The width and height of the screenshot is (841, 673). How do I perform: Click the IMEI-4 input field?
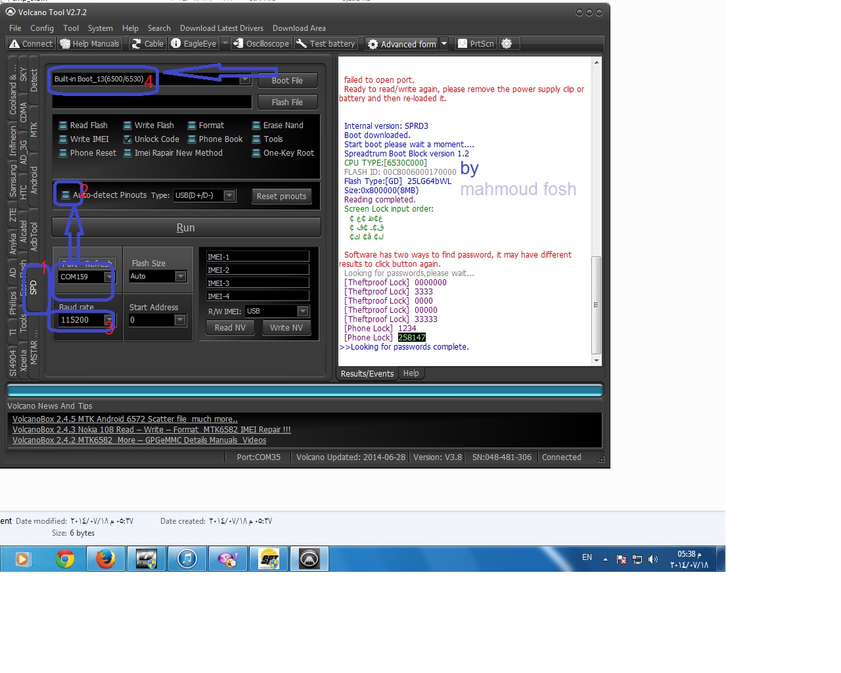[x=258, y=296]
